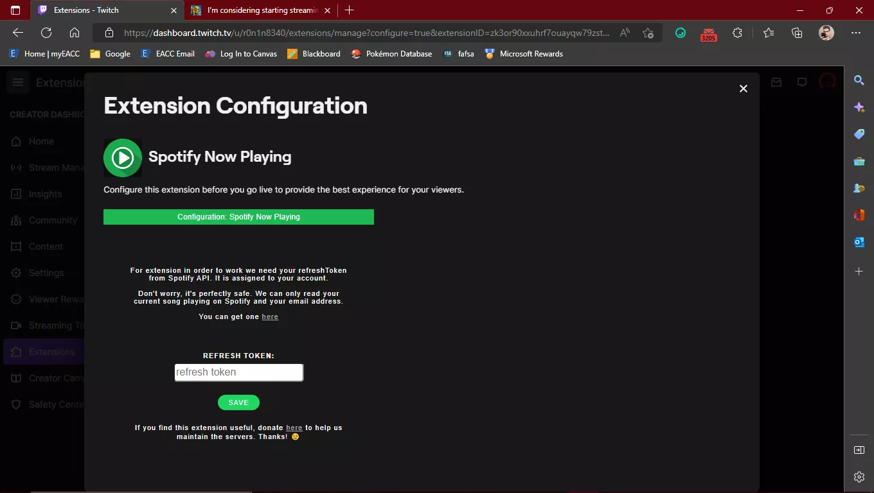Open Outlook from the Edge sidebar
Viewport: 874px width, 493px height.
(x=859, y=242)
